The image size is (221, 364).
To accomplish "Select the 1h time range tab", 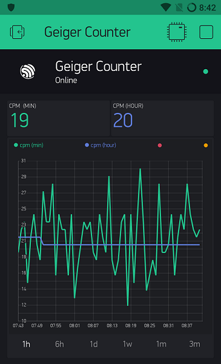I will point(26,344).
